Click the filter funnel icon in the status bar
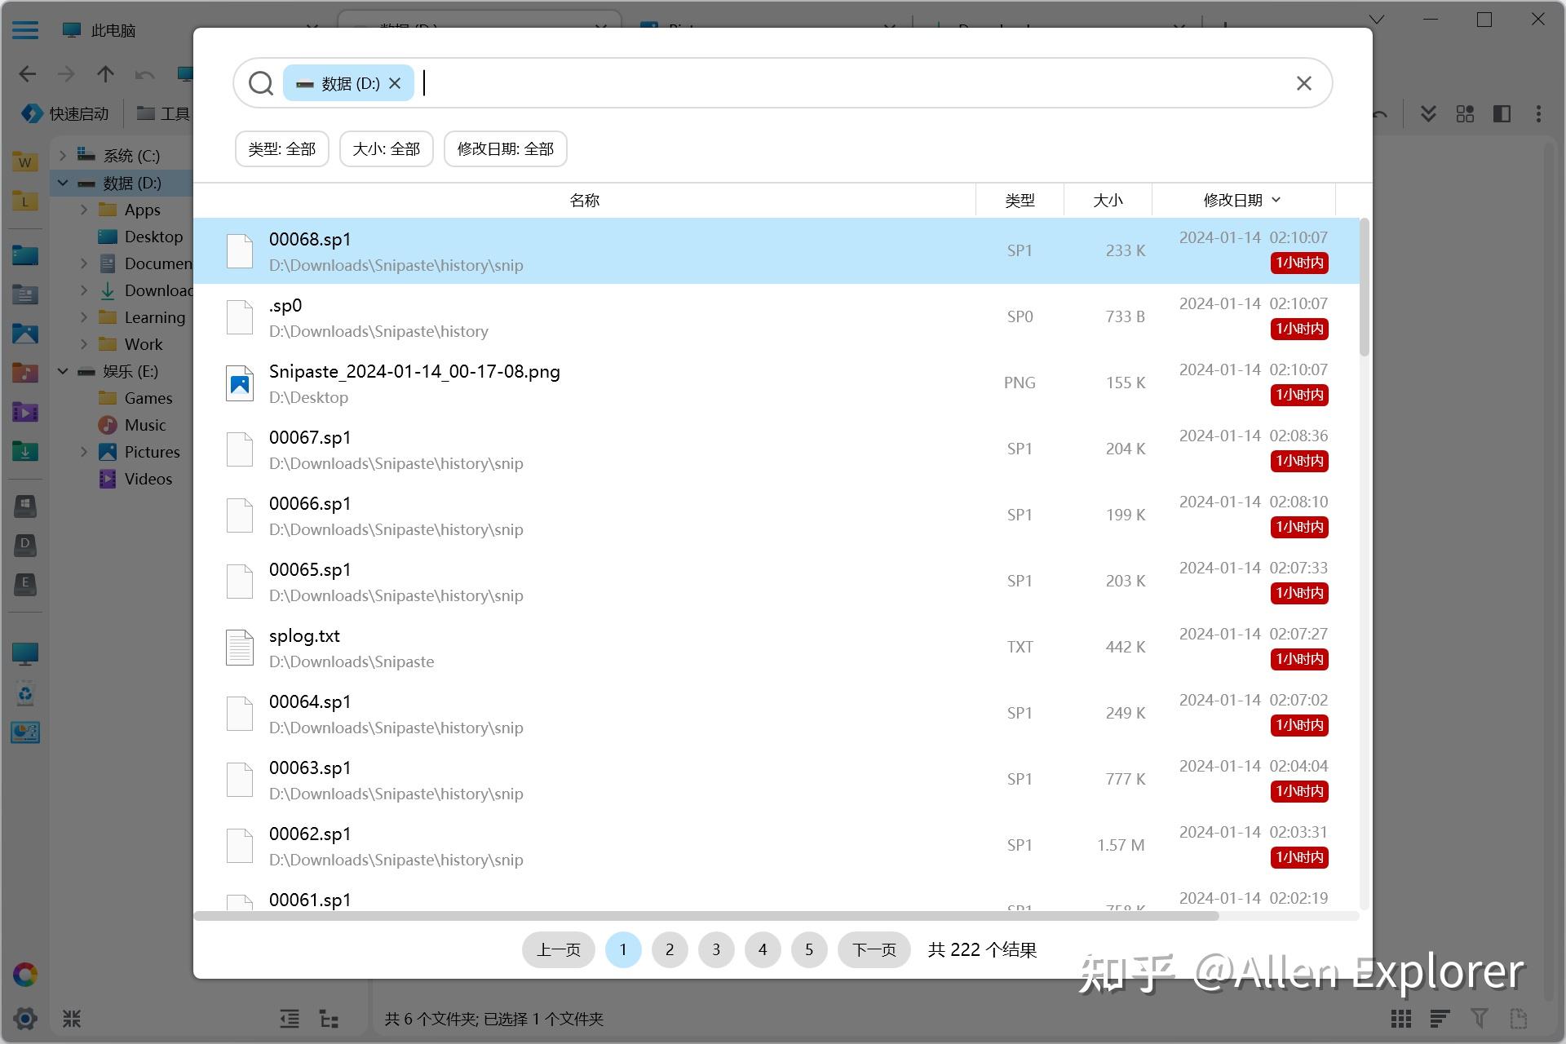 (x=1479, y=1018)
